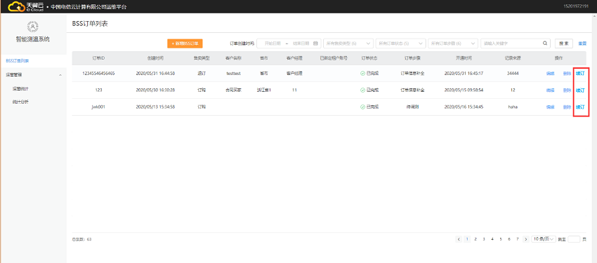
Task: Click the 天翼云 e-Cloud logo
Action: point(26,6)
